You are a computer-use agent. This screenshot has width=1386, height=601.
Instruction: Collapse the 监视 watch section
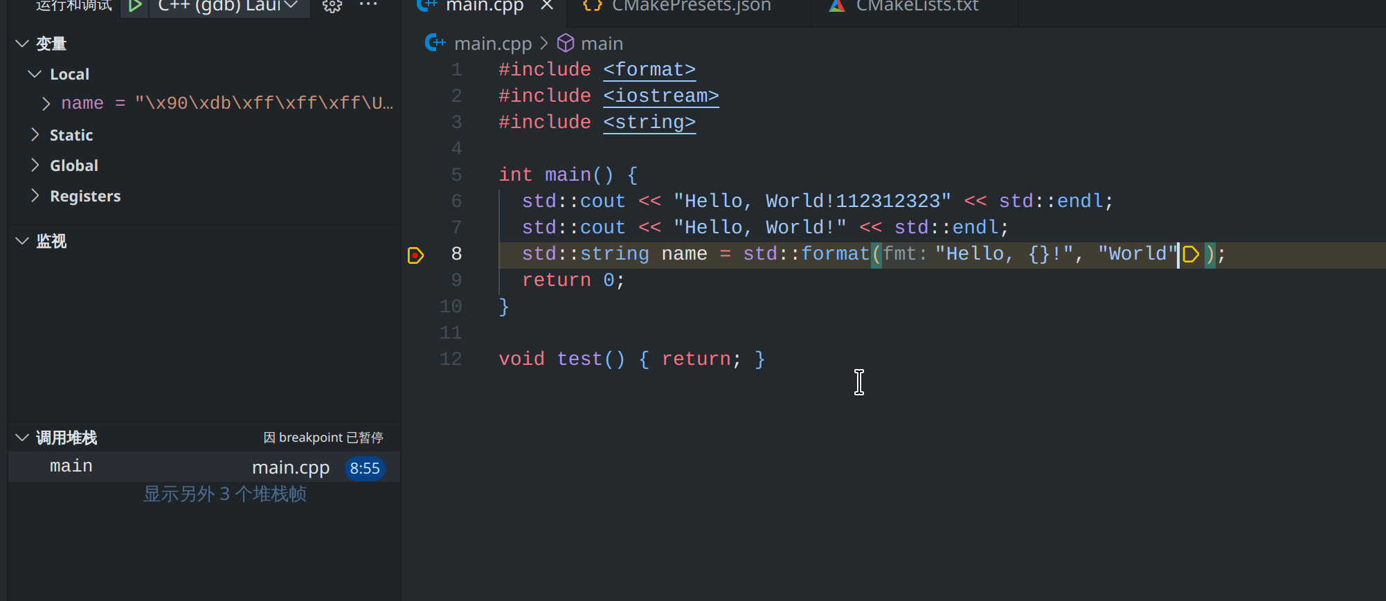[x=22, y=241]
